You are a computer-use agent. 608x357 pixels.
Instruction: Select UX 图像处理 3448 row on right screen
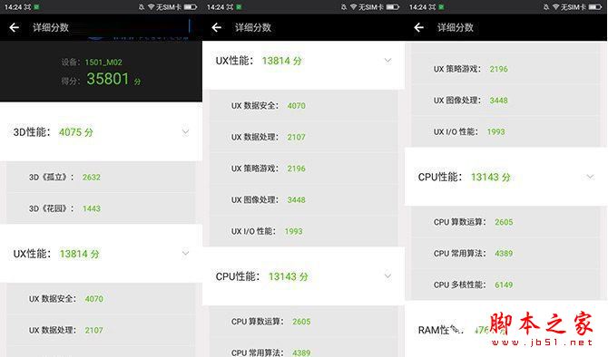click(506, 101)
